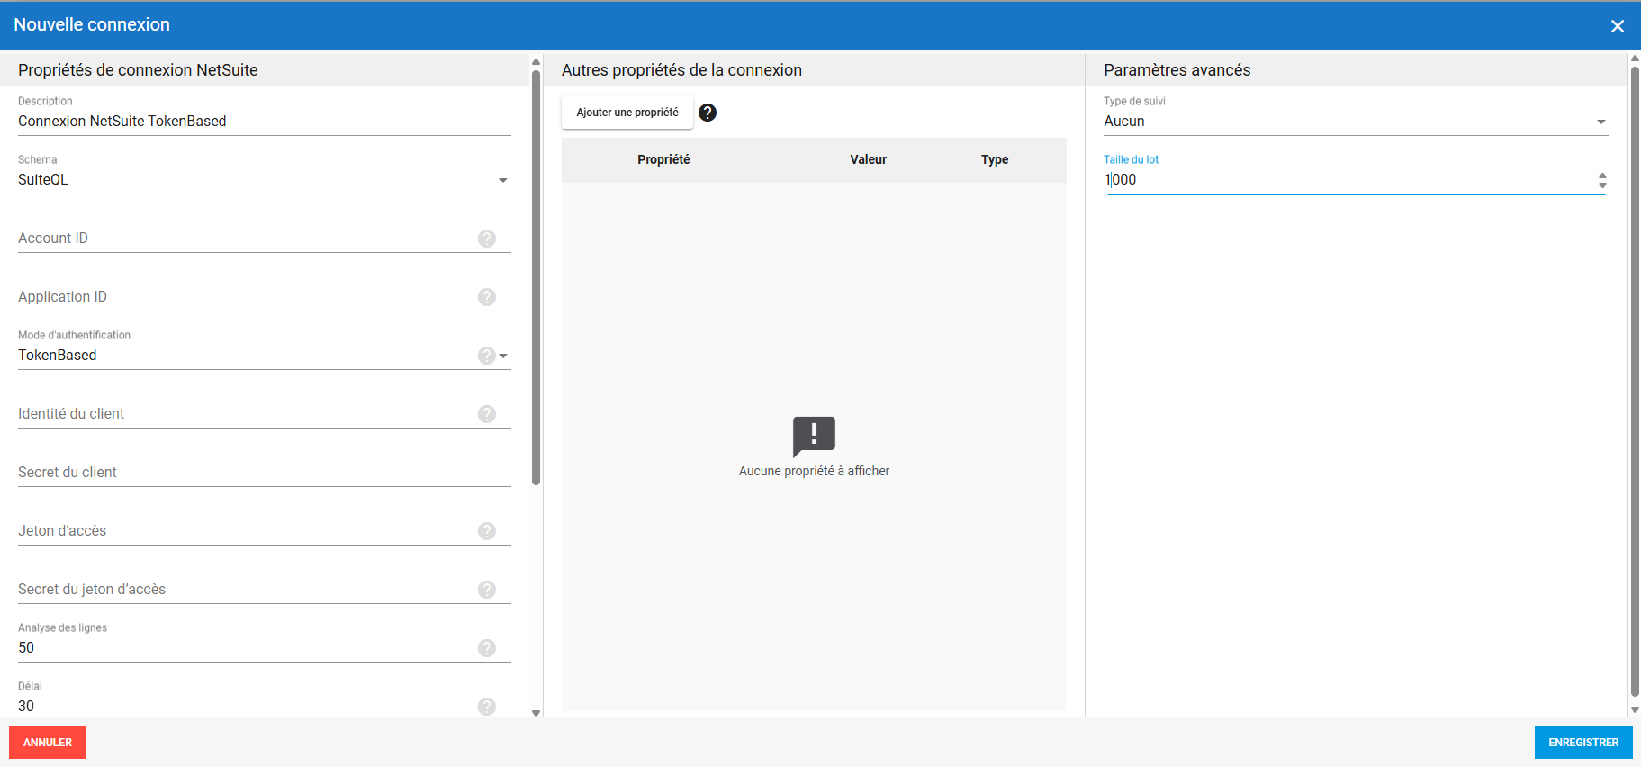This screenshot has height=767, width=1641.
Task: Close the Nouvelle connexion dialog
Action: [x=1617, y=26]
